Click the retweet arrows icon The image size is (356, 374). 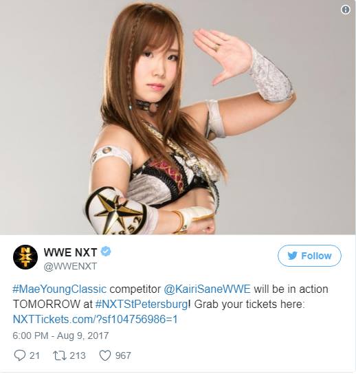[x=59, y=355]
